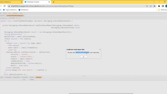Switch to the CreateTaskEmailExample.apxc editor tab
The width and height of the screenshot is (167, 94).
15,16
